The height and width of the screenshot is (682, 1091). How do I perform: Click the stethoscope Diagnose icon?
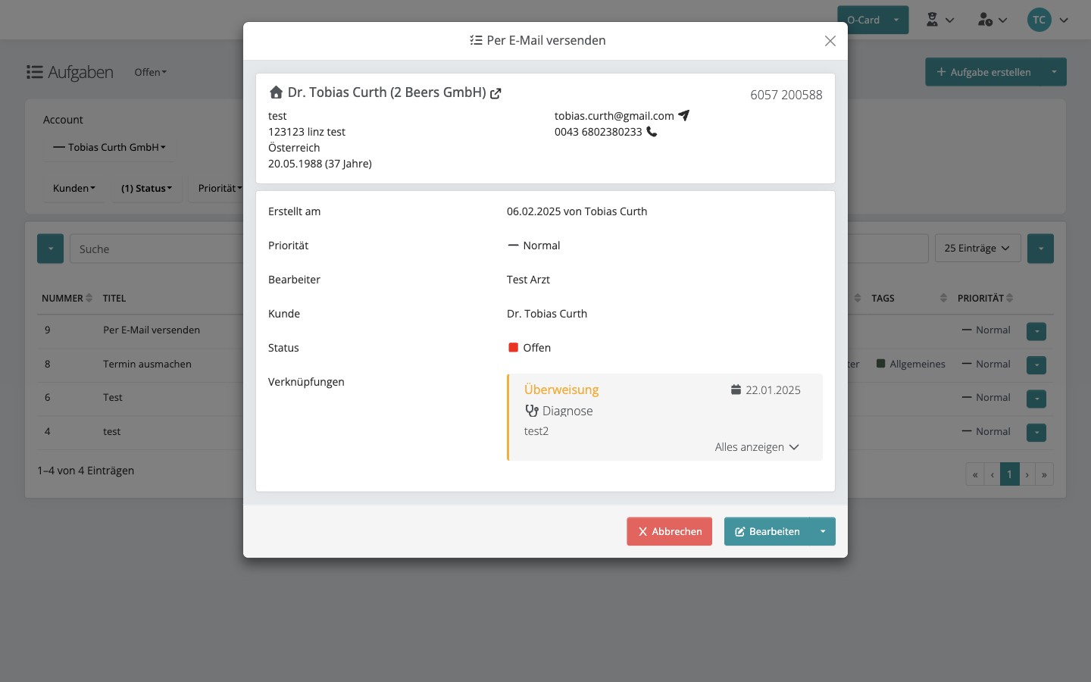coord(532,411)
